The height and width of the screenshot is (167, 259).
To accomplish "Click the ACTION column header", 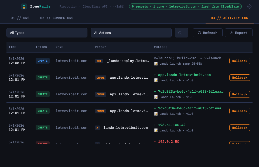I will point(41,47).
